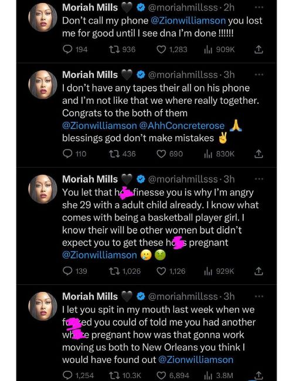This screenshot has width=293, height=381.
Task: Open more options on 'tapes' tweet
Action: point(259,74)
